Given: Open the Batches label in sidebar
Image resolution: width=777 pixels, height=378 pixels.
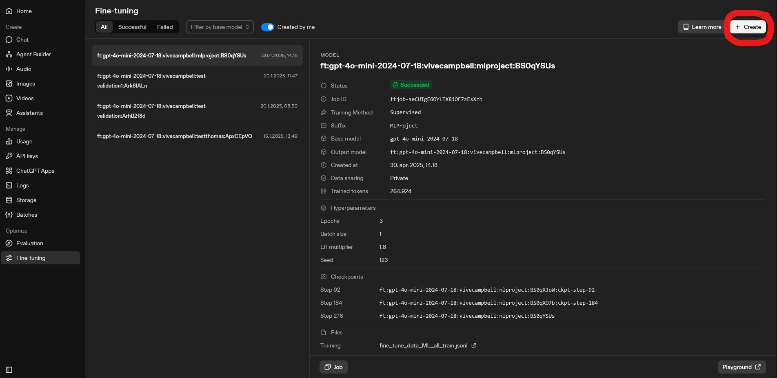Looking at the screenshot, I should 27,215.
